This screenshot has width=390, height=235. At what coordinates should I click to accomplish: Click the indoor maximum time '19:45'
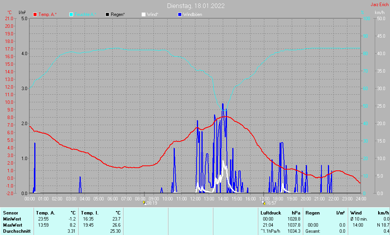click(88, 225)
